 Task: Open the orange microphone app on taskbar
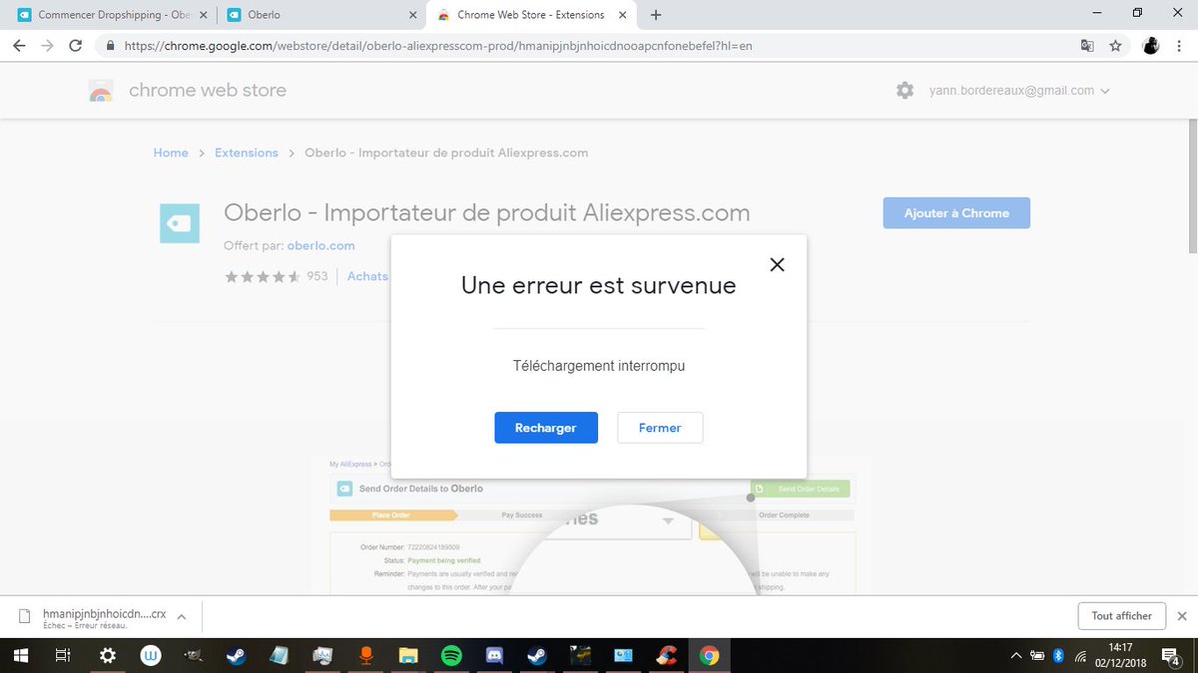[365, 656]
